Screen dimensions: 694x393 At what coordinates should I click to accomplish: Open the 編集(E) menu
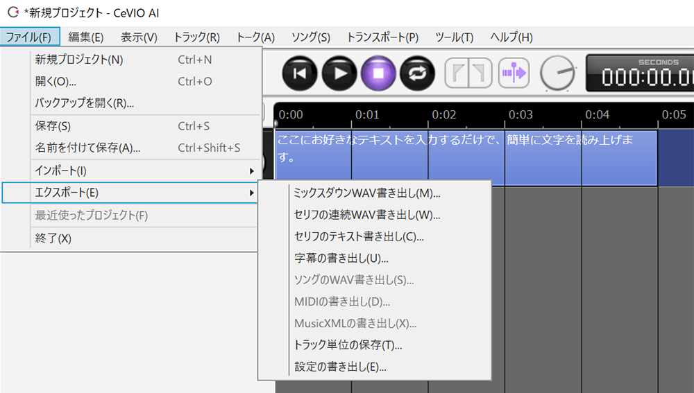point(86,37)
